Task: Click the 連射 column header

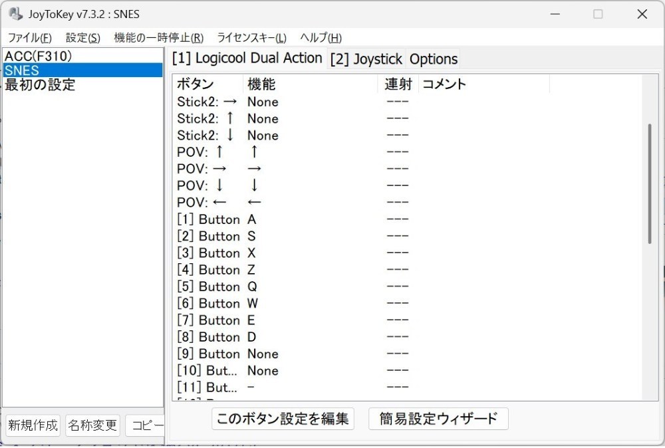Action: click(398, 84)
